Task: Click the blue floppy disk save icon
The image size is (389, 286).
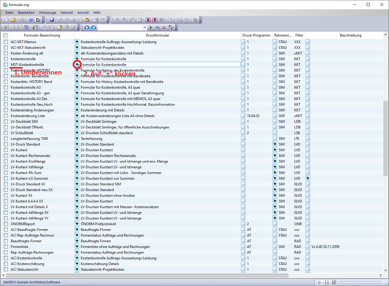Action: [52, 20]
